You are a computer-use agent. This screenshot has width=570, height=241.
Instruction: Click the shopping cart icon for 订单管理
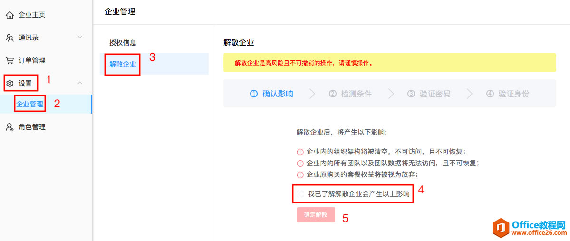10,60
